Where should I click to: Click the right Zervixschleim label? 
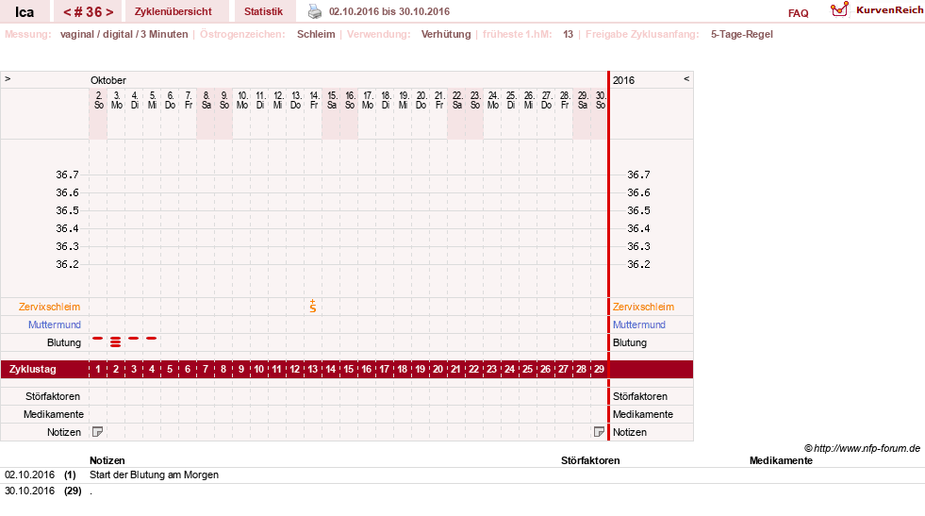tap(643, 307)
